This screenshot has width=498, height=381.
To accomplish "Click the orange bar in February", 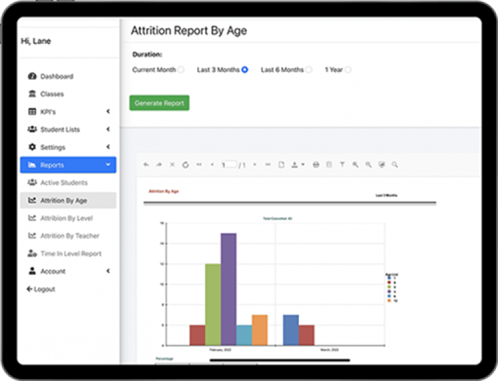I will (x=259, y=330).
